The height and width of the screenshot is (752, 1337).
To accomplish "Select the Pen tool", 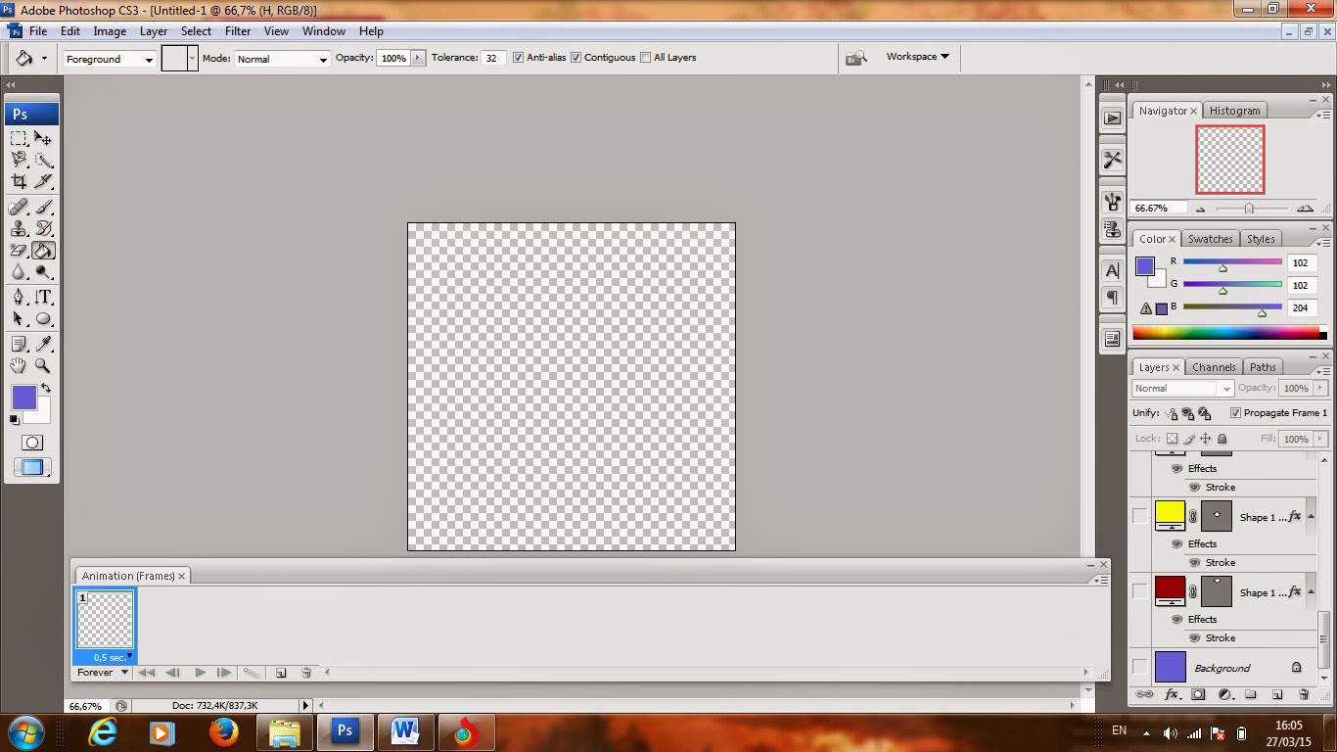I will click(x=19, y=298).
